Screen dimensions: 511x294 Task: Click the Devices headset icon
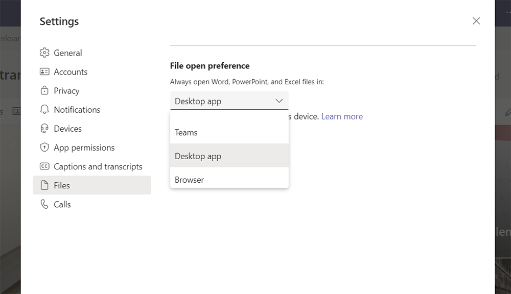click(x=44, y=129)
